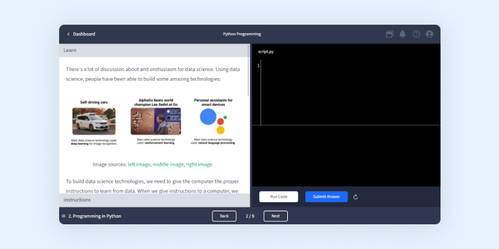Run the code with Run Code button

pos(279,197)
